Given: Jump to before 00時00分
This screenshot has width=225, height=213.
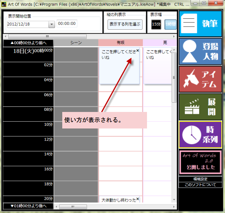Looking at the screenshot, I should coord(28,43).
